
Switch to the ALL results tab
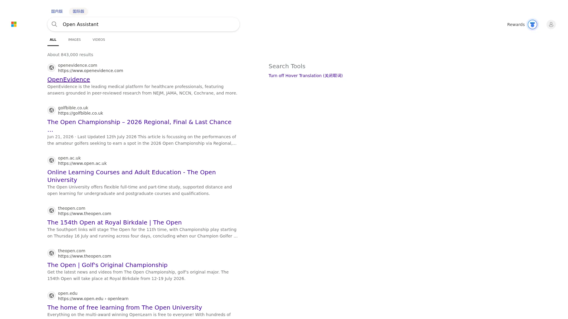click(53, 40)
